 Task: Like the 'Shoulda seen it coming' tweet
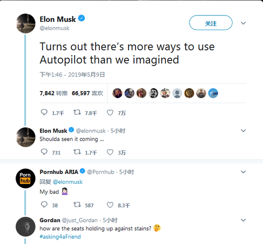pyautogui.click(x=110, y=152)
